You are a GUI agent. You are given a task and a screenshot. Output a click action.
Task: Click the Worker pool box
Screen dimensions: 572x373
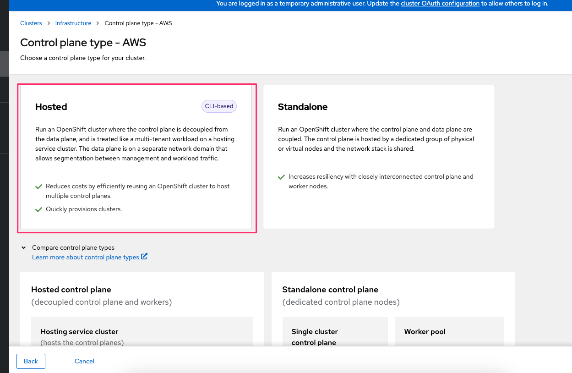point(449,332)
